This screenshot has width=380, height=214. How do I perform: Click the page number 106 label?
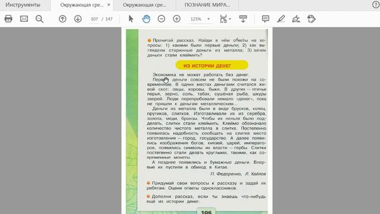point(206,212)
